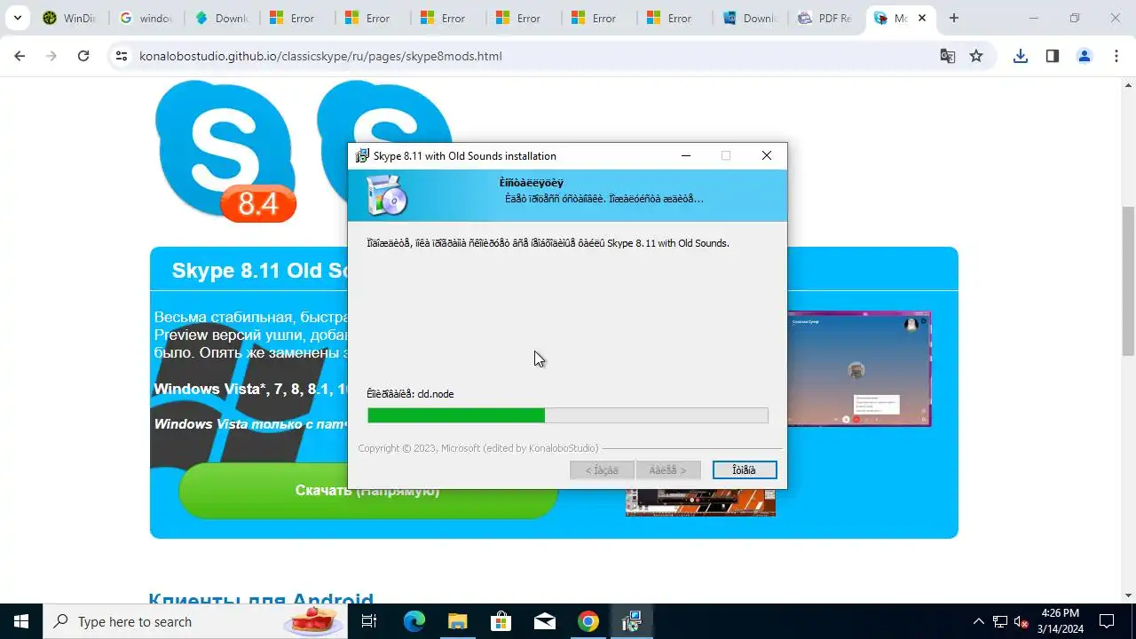Close the active Mo tab
Image resolution: width=1136 pixels, height=639 pixels.
pos(923,18)
